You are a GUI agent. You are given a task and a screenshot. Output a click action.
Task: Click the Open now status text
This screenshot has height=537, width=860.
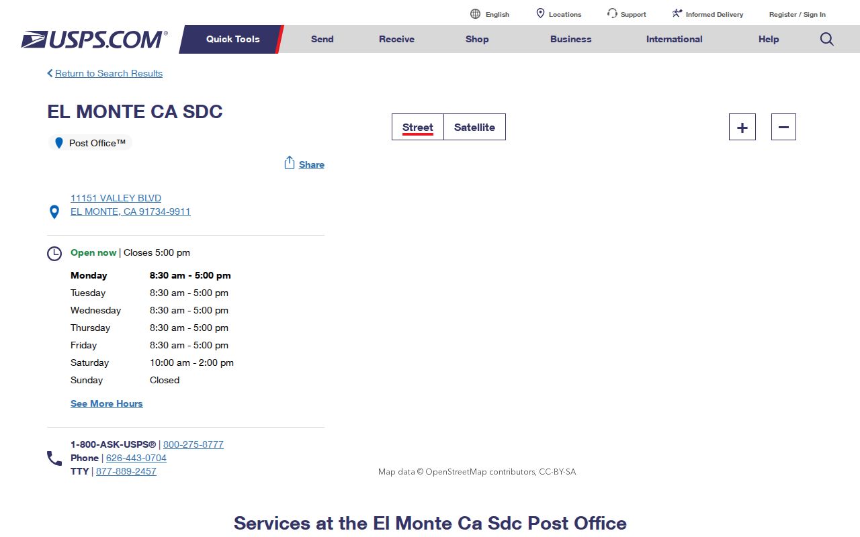click(x=93, y=252)
